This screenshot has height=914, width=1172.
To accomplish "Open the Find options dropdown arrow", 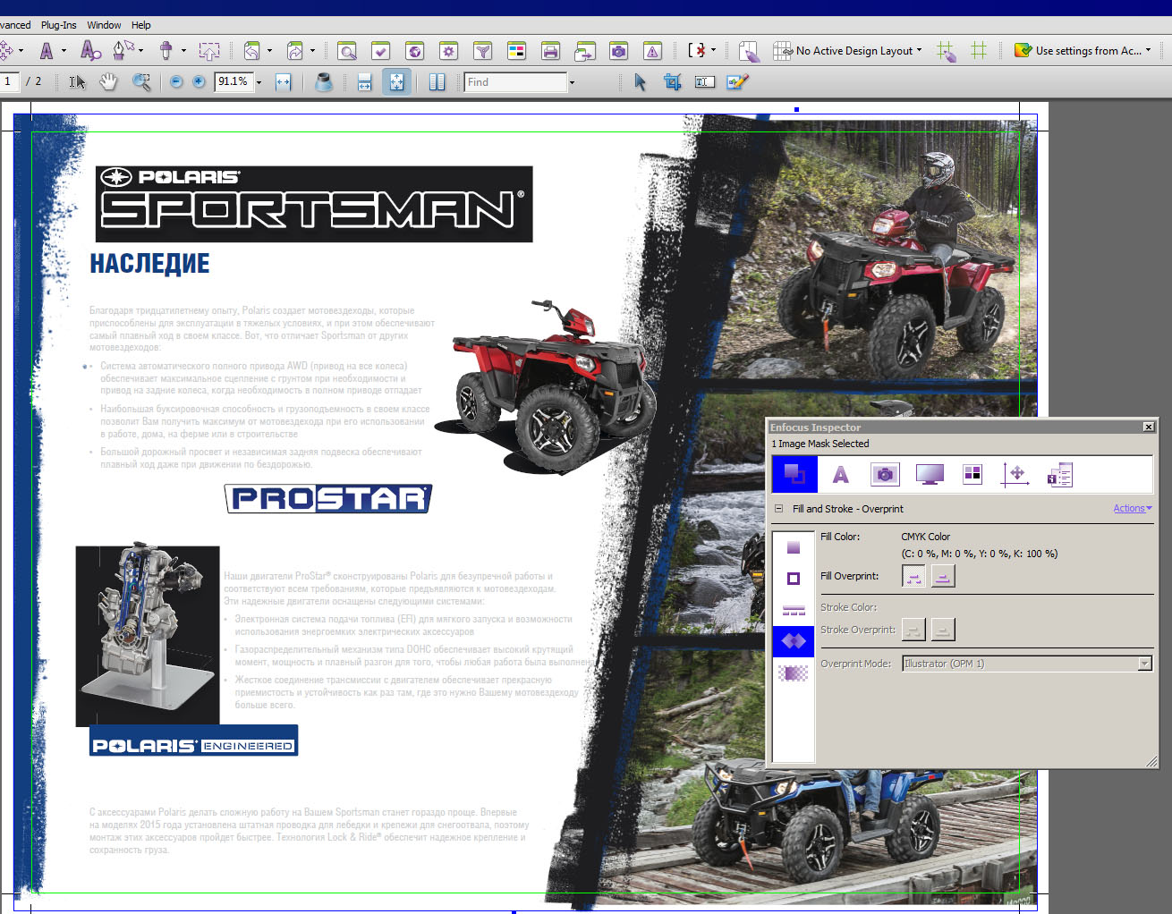I will [x=573, y=82].
